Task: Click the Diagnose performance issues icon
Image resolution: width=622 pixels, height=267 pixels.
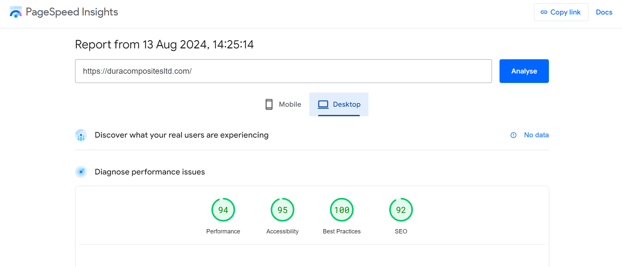Action: tap(81, 172)
